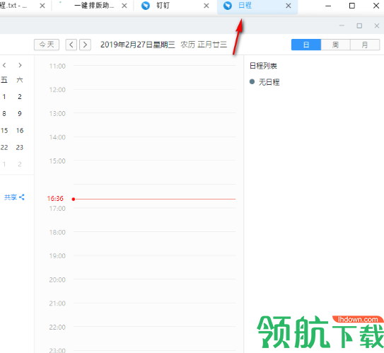Select date 23 in the mini calendar
The height and width of the screenshot is (353, 384).
[x=20, y=147]
